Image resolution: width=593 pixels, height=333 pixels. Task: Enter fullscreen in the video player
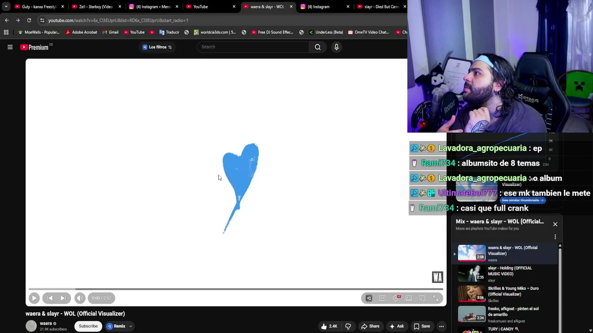[x=435, y=298]
